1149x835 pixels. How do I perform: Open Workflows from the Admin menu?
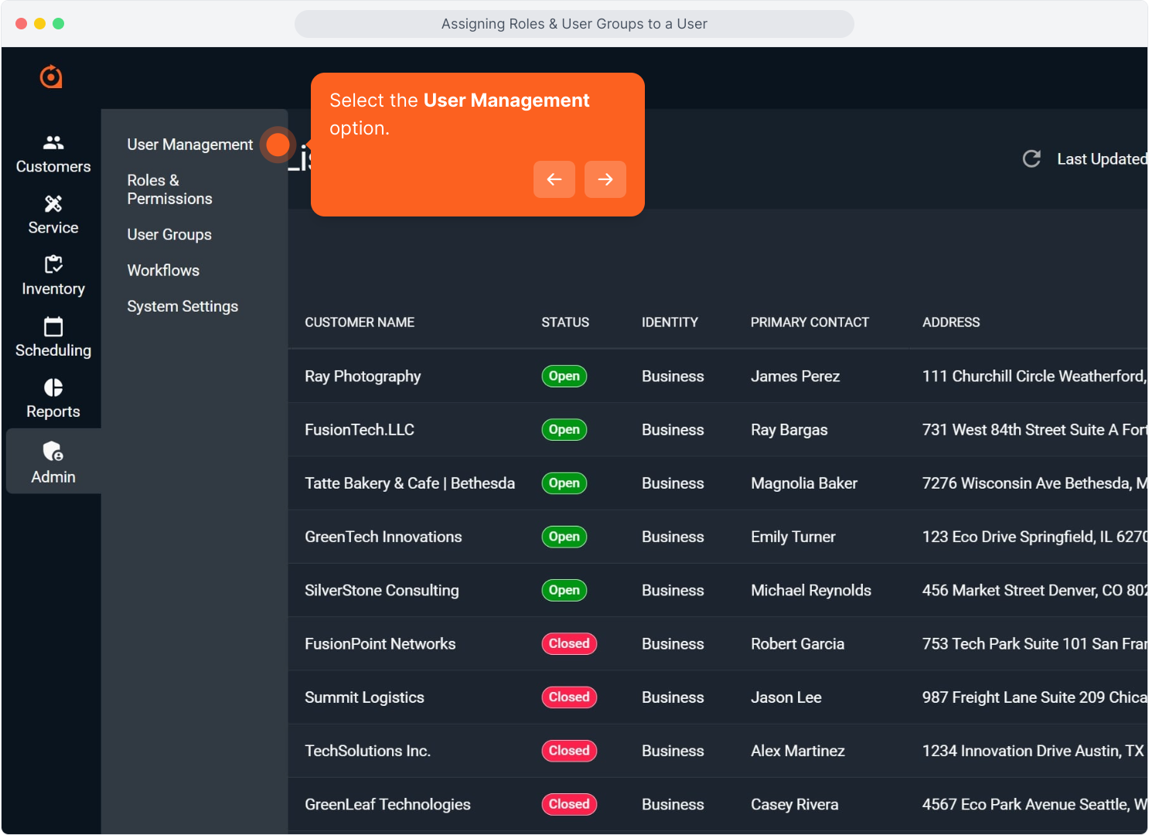[163, 270]
